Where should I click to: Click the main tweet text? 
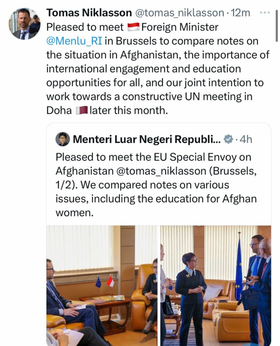[x=157, y=69]
